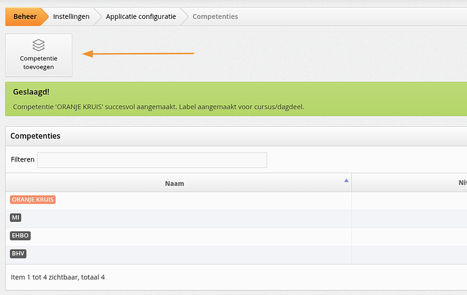Navigate to Applicatie configuratie breadcrumb
This screenshot has height=295, width=467.
pos(141,16)
